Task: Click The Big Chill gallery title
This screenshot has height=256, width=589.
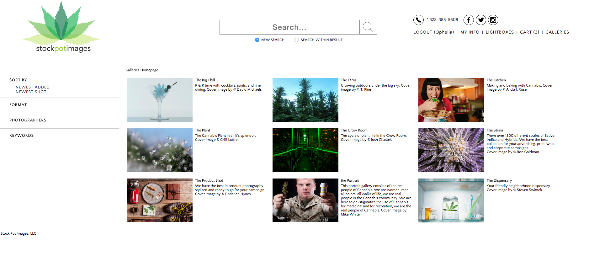Action: [205, 80]
